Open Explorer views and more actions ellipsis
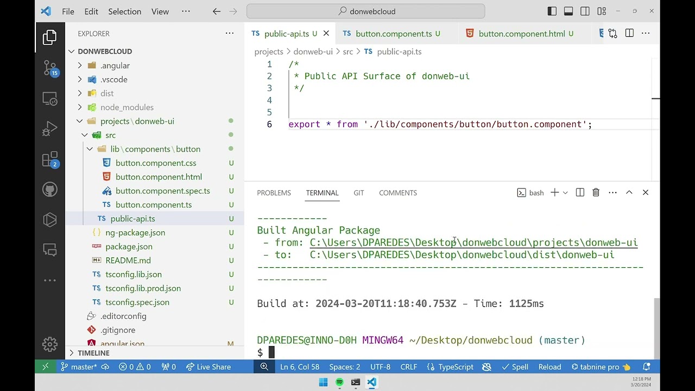Screen dimensions: 695x391 (x=230, y=34)
